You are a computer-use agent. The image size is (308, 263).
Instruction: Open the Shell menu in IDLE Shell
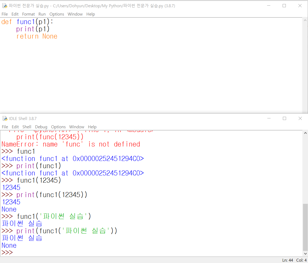[x=27, y=127]
